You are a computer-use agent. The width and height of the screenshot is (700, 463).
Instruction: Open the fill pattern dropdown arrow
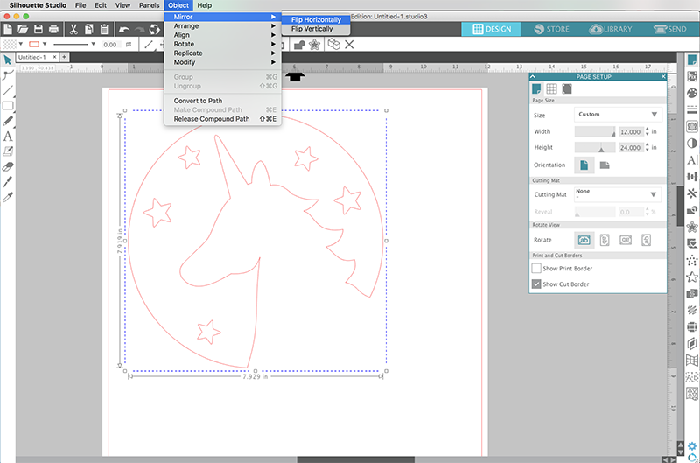point(20,44)
